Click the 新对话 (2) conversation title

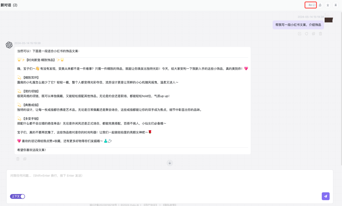click(x=9, y=5)
